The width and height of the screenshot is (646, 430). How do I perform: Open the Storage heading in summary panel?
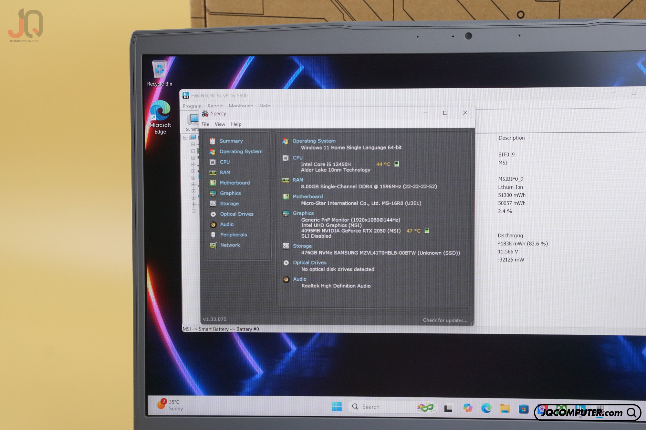click(302, 246)
